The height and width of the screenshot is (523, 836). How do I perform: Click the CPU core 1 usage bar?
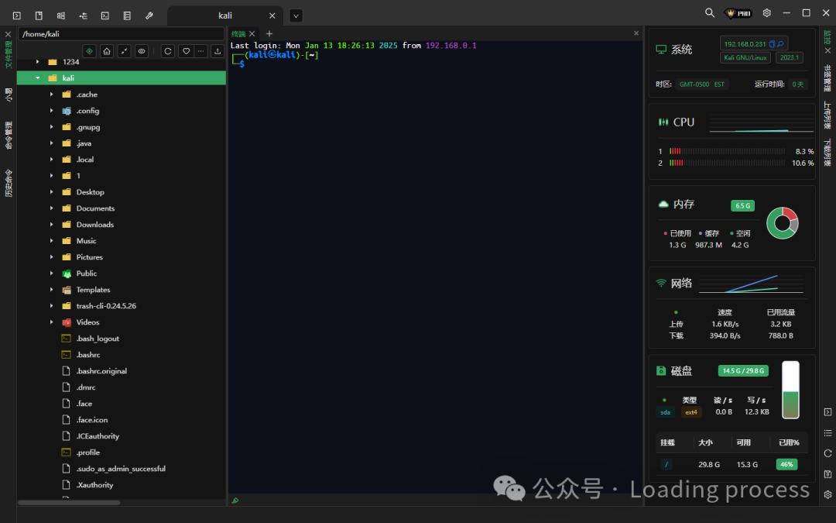pos(727,151)
